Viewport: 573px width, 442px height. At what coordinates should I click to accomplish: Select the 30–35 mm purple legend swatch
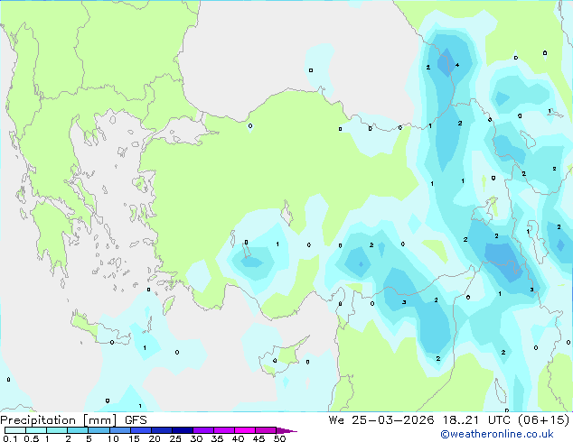pyautogui.click(x=202, y=430)
